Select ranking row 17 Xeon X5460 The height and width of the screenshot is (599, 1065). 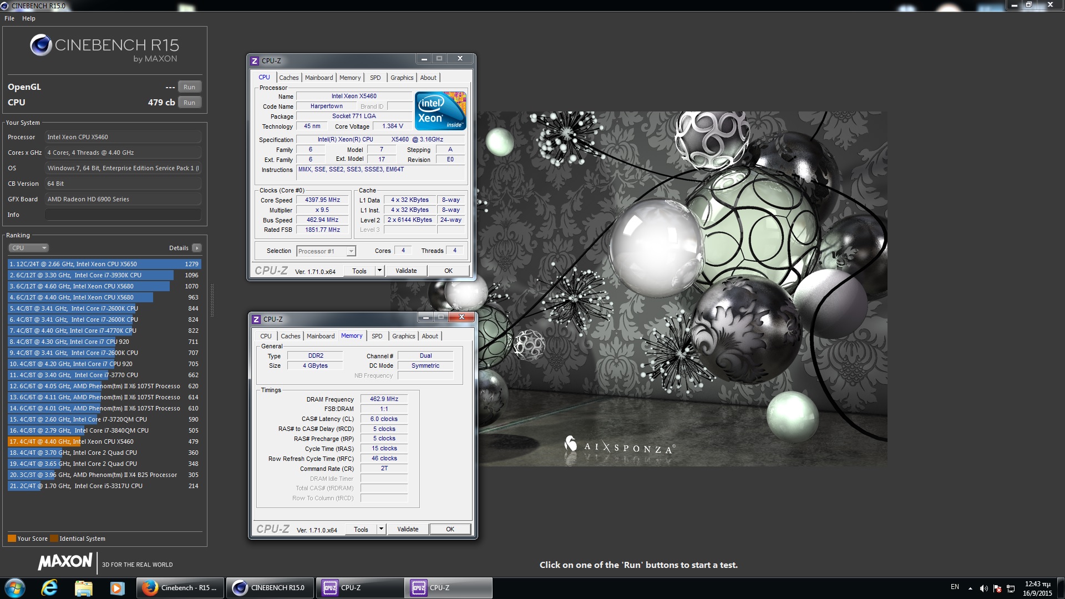[104, 441]
